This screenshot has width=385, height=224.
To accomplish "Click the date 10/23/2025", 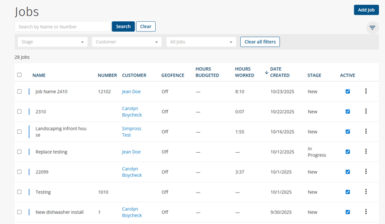I will click(x=282, y=91).
